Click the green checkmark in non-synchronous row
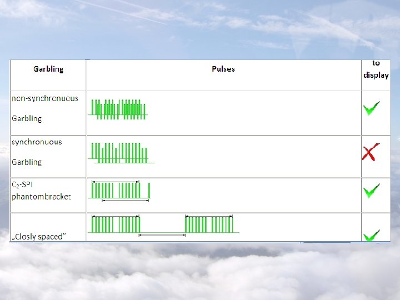400x300 pixels. point(372,108)
